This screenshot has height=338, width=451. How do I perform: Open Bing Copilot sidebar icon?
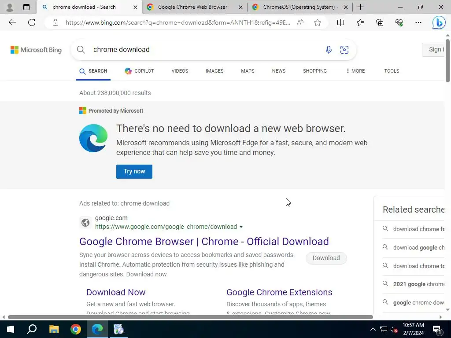tap(439, 23)
